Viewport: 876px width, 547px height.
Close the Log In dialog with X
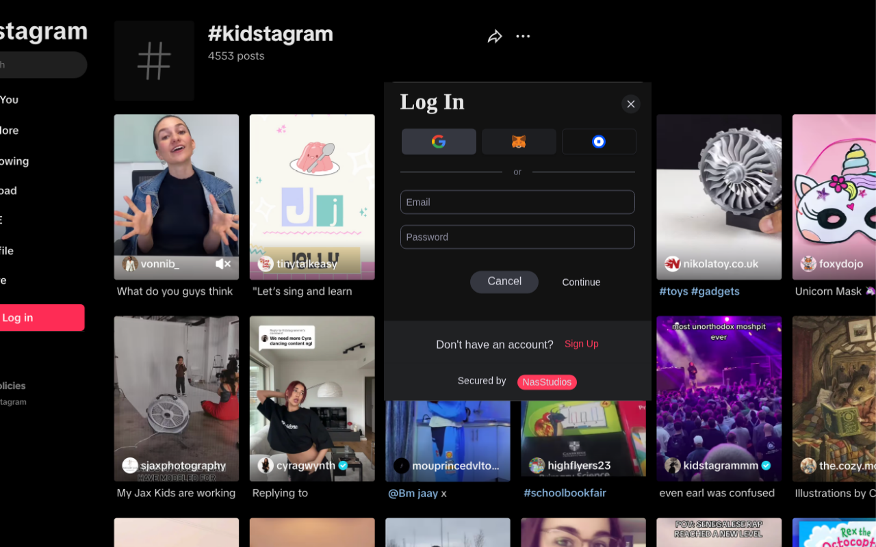(631, 104)
